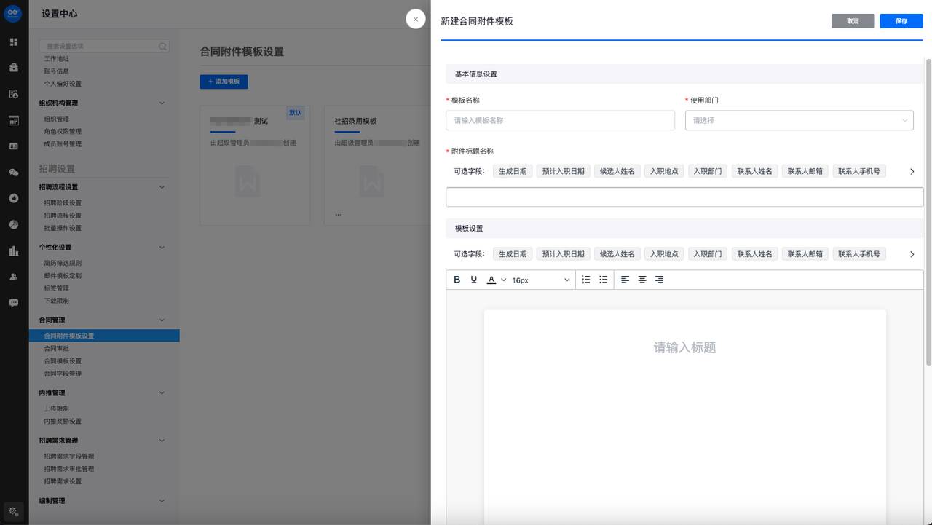Center align text in the editor
Screen dimensions: 932x525
642,280
